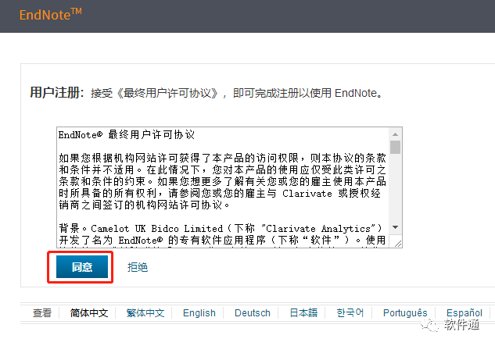The height and width of the screenshot is (346, 495).
Task: Click the 同意 agree button
Action: tap(82, 267)
